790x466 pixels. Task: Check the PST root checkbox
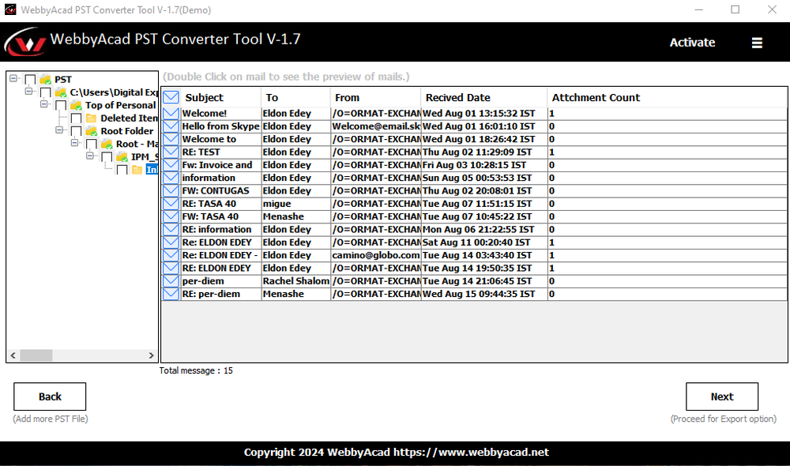(x=31, y=78)
